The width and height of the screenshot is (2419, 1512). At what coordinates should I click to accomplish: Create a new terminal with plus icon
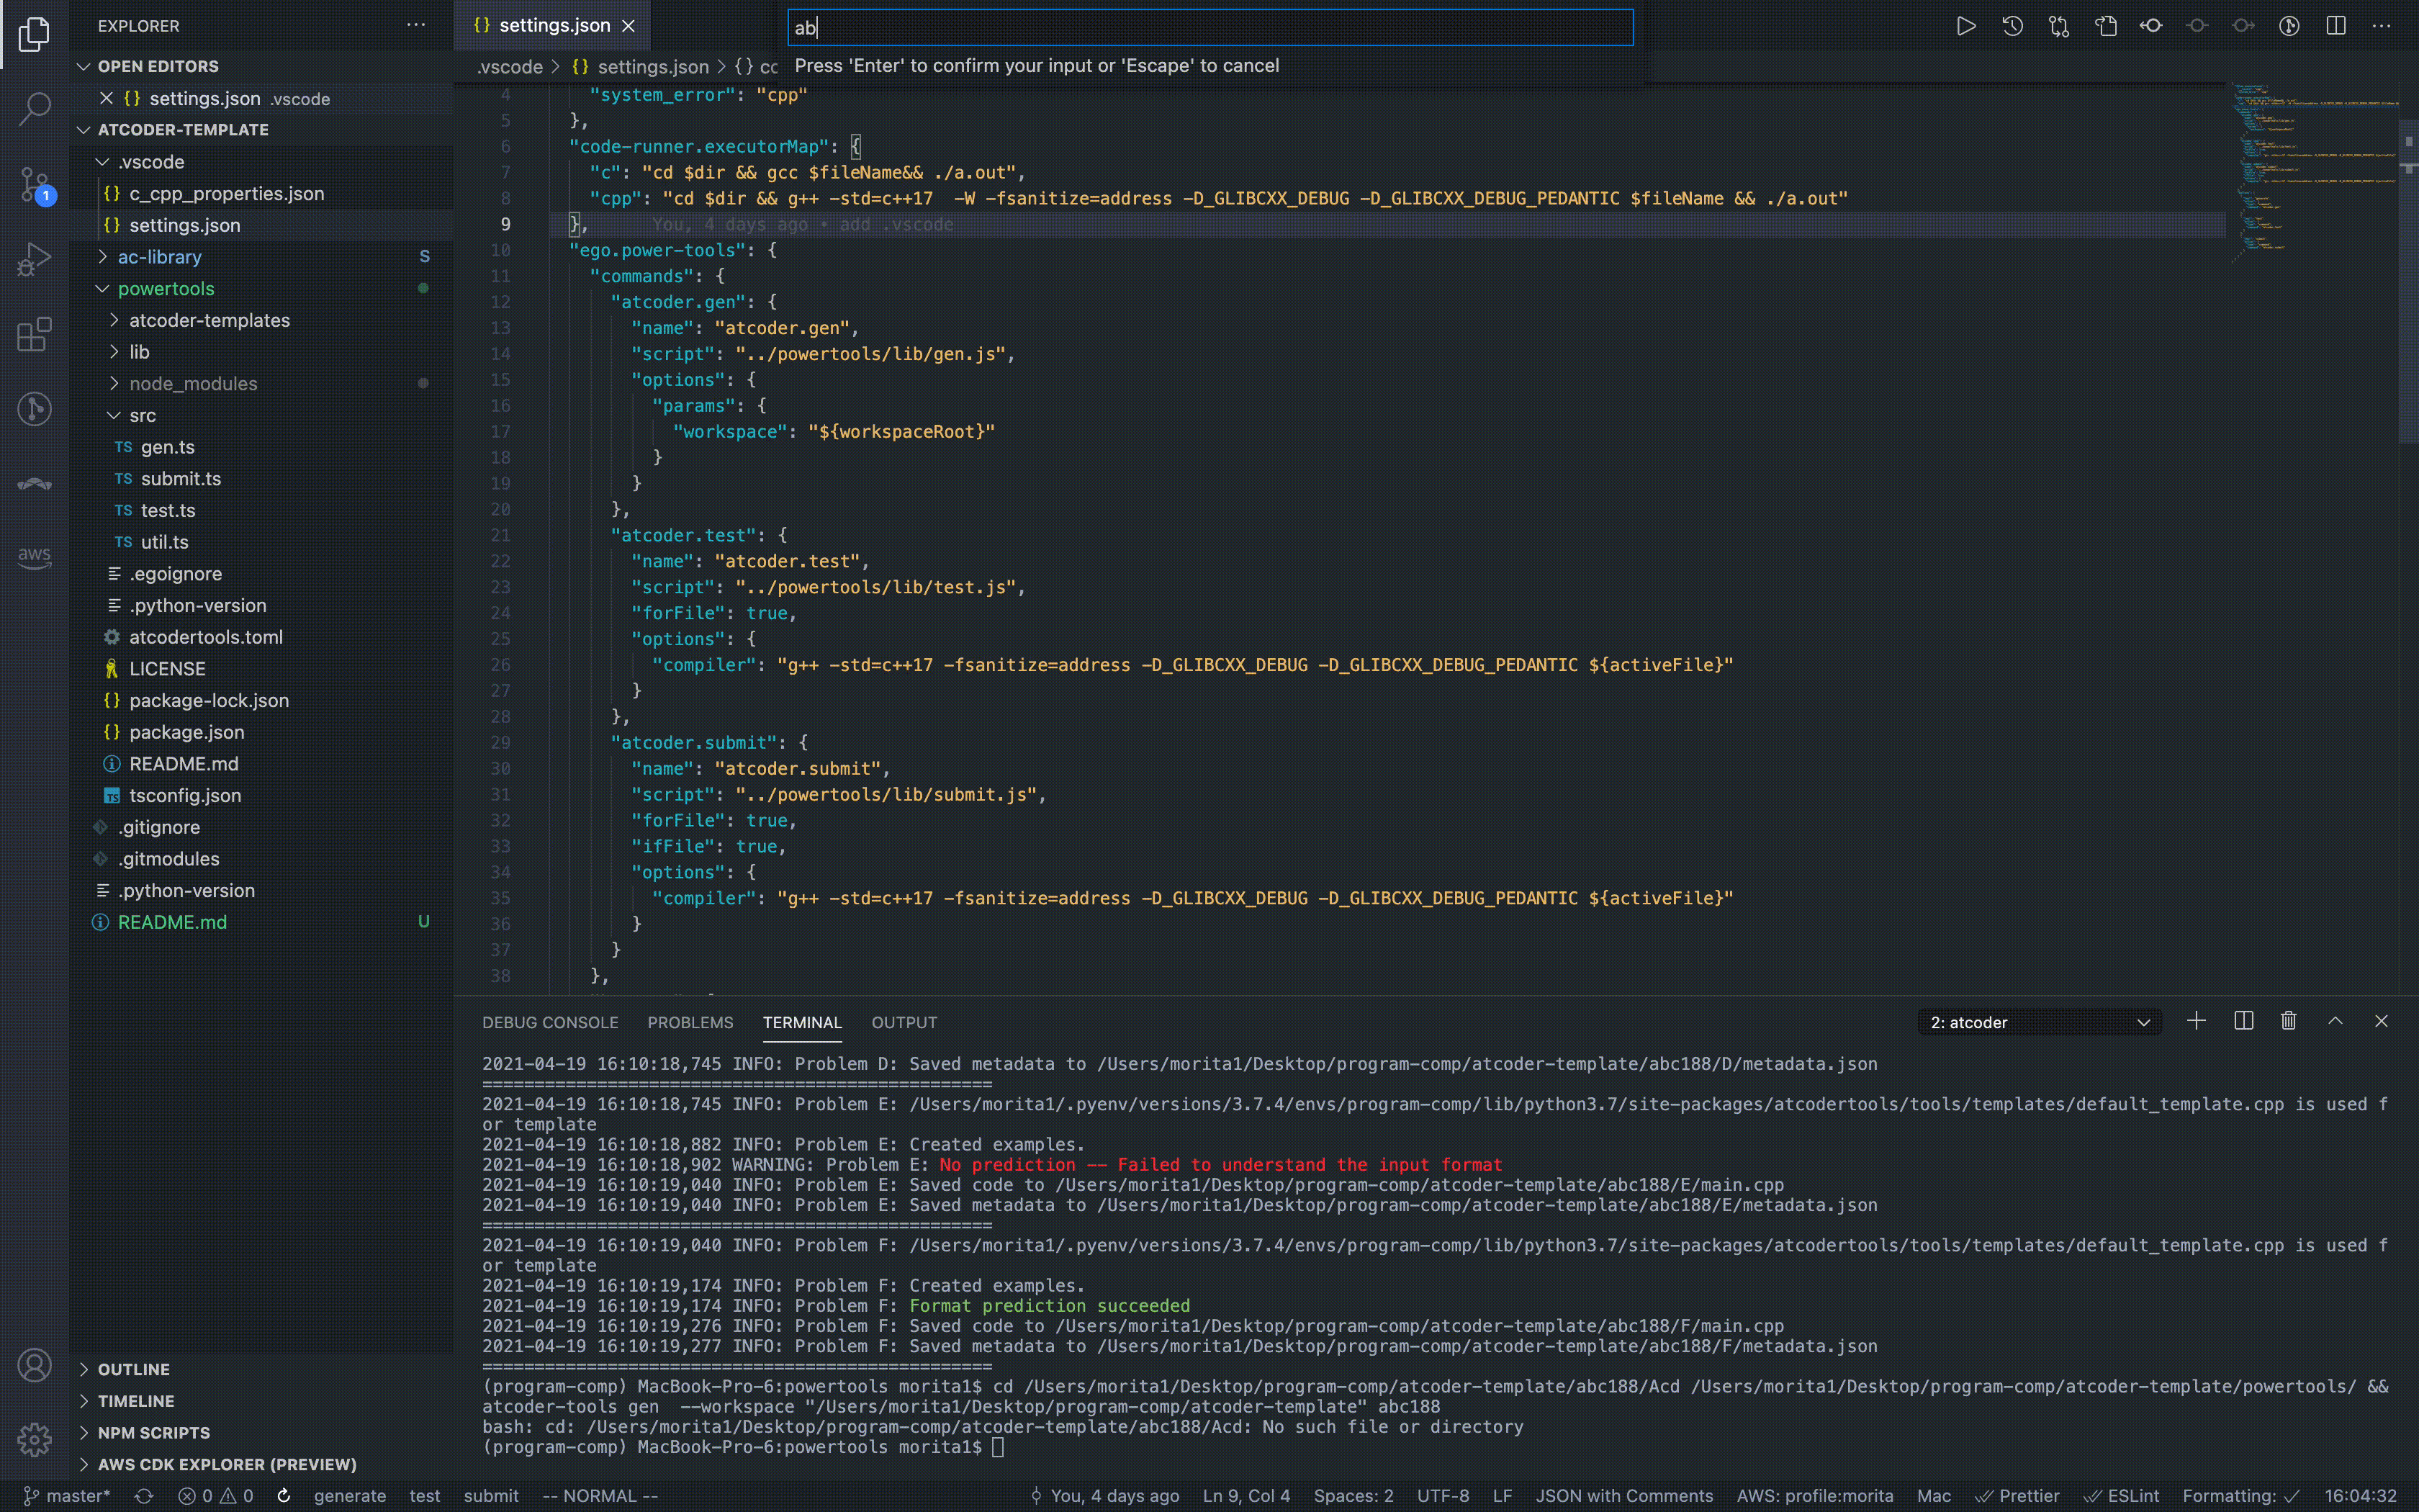pos(2196,1021)
